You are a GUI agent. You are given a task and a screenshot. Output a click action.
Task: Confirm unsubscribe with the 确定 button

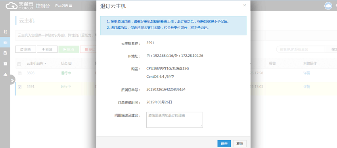point(224,144)
